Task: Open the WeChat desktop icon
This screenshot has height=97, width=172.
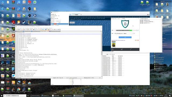Action: point(35,3)
